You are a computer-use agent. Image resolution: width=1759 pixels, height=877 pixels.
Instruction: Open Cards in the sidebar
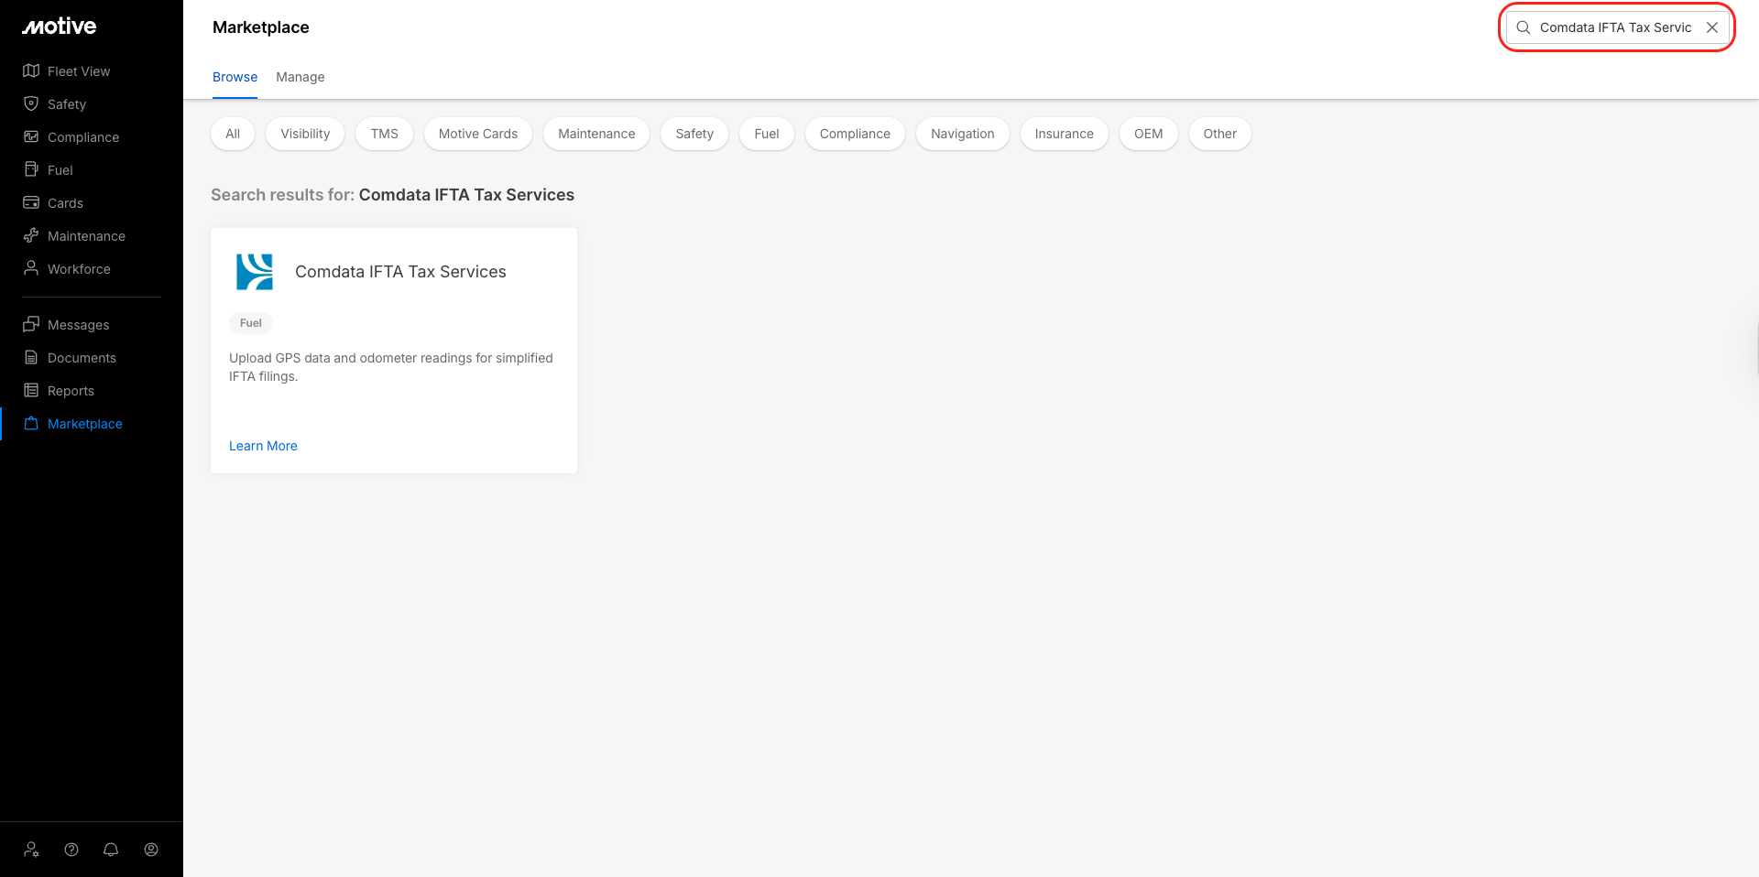pos(65,203)
